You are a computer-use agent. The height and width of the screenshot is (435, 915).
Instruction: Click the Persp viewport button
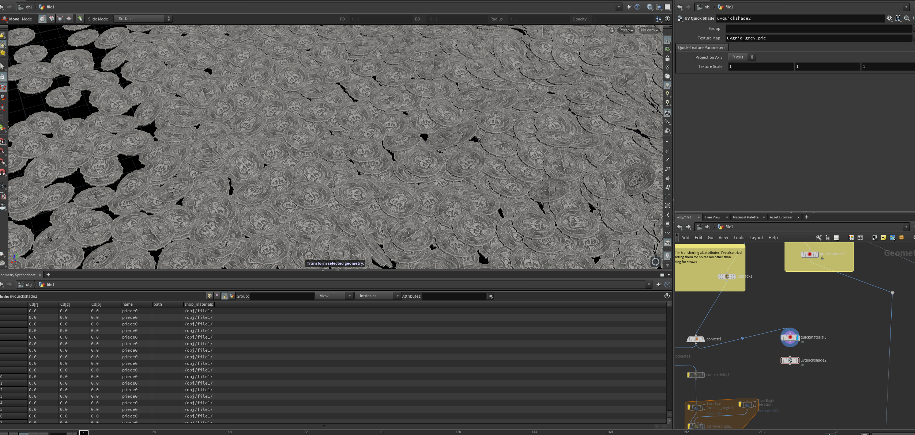626,30
